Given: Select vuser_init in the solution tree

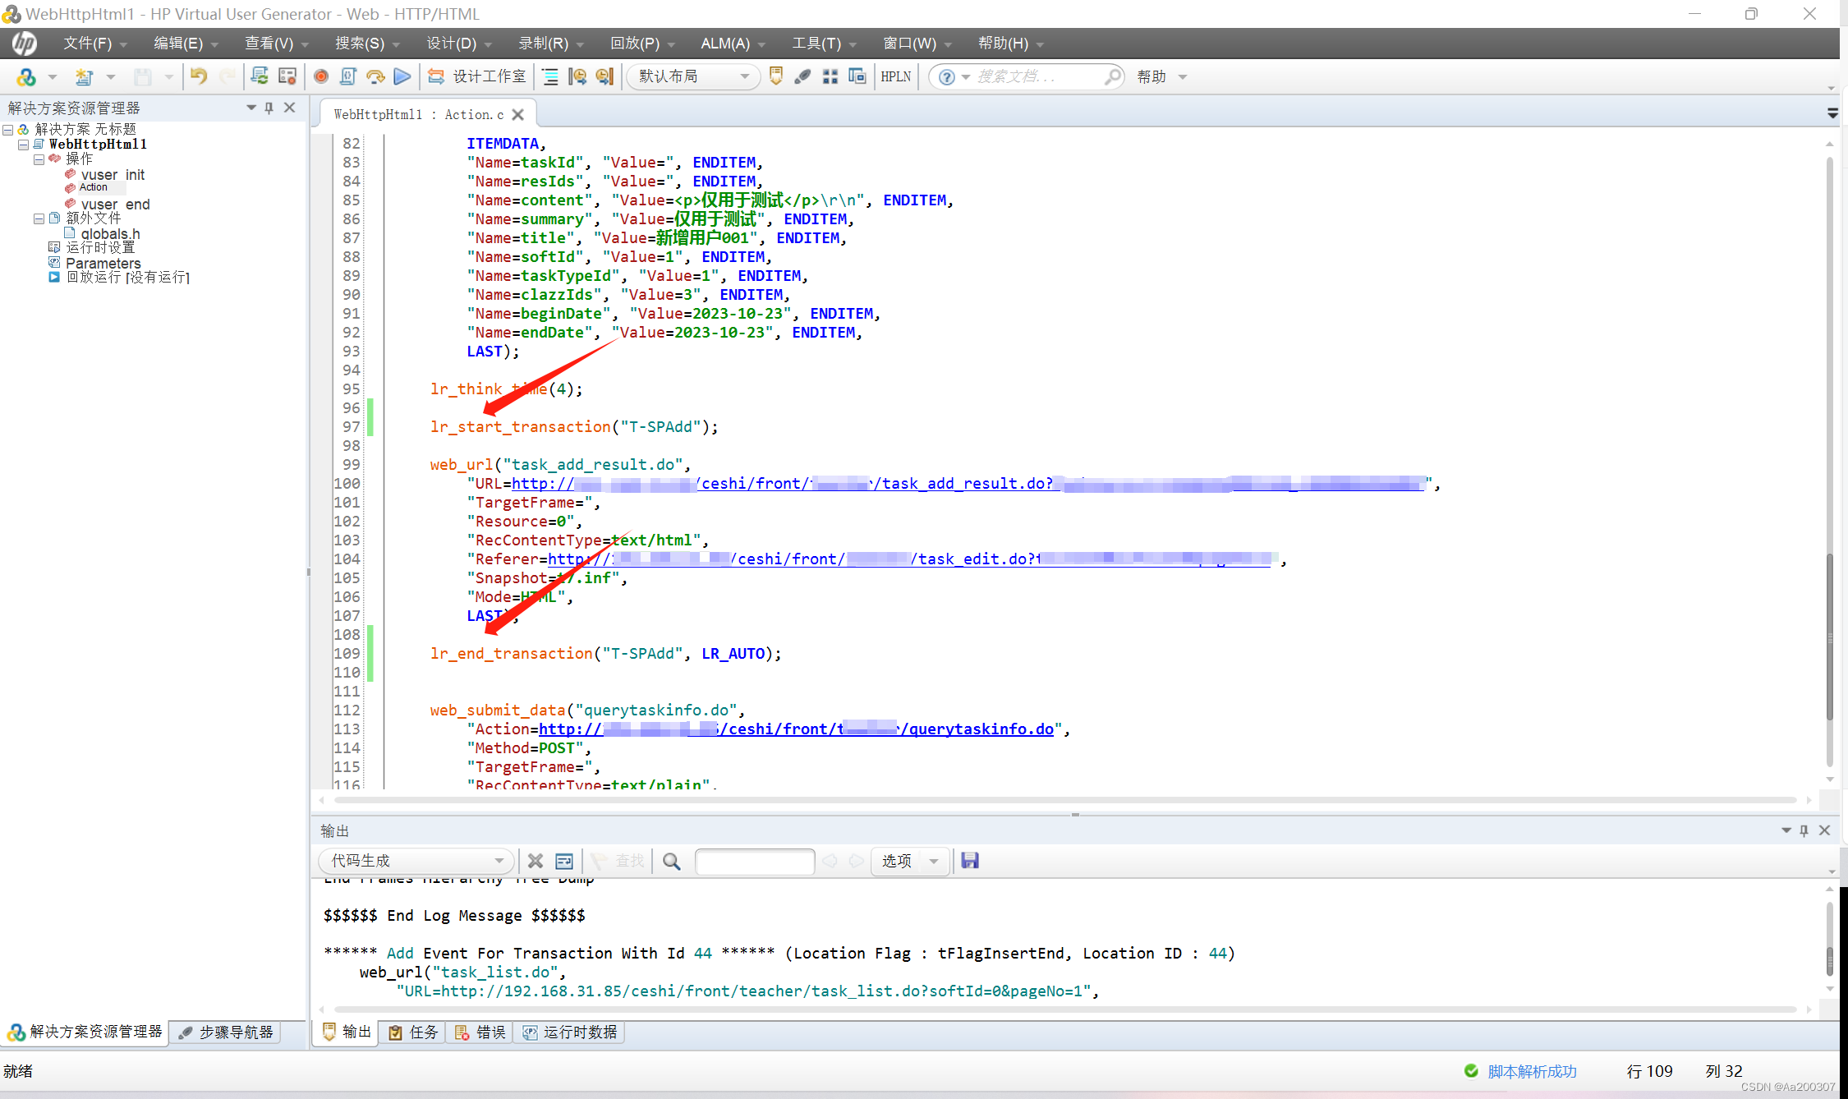Looking at the screenshot, I should [113, 174].
